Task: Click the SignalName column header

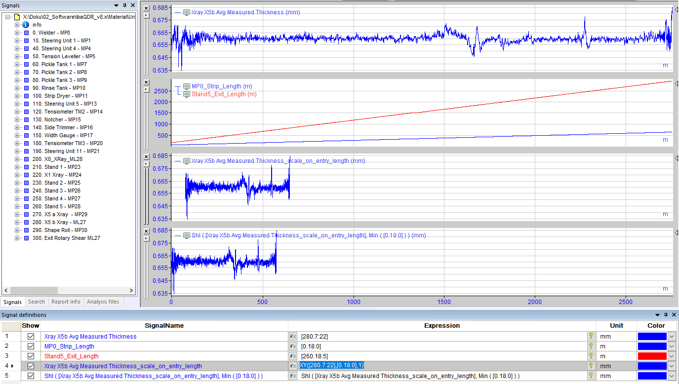Action: pyautogui.click(x=164, y=326)
